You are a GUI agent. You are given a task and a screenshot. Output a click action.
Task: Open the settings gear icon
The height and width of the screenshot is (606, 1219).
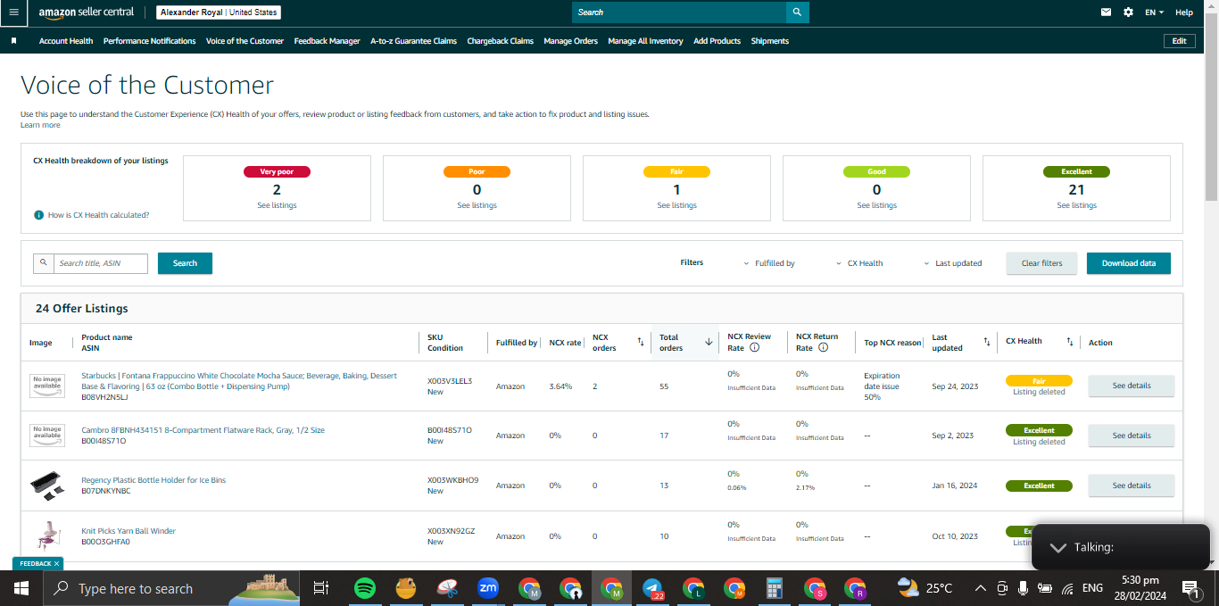point(1128,12)
